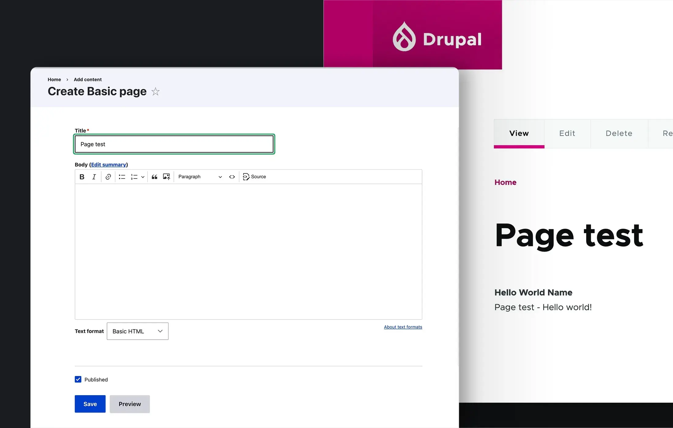Click 'Page test - Hello world!' text
The height and width of the screenshot is (428, 673).
543,307
